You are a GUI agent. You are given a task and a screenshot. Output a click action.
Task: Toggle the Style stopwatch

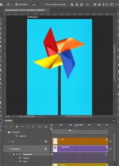[x=20, y=162]
